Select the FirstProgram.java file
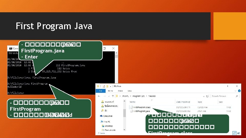This screenshot has width=246, height=138. pos(141,111)
